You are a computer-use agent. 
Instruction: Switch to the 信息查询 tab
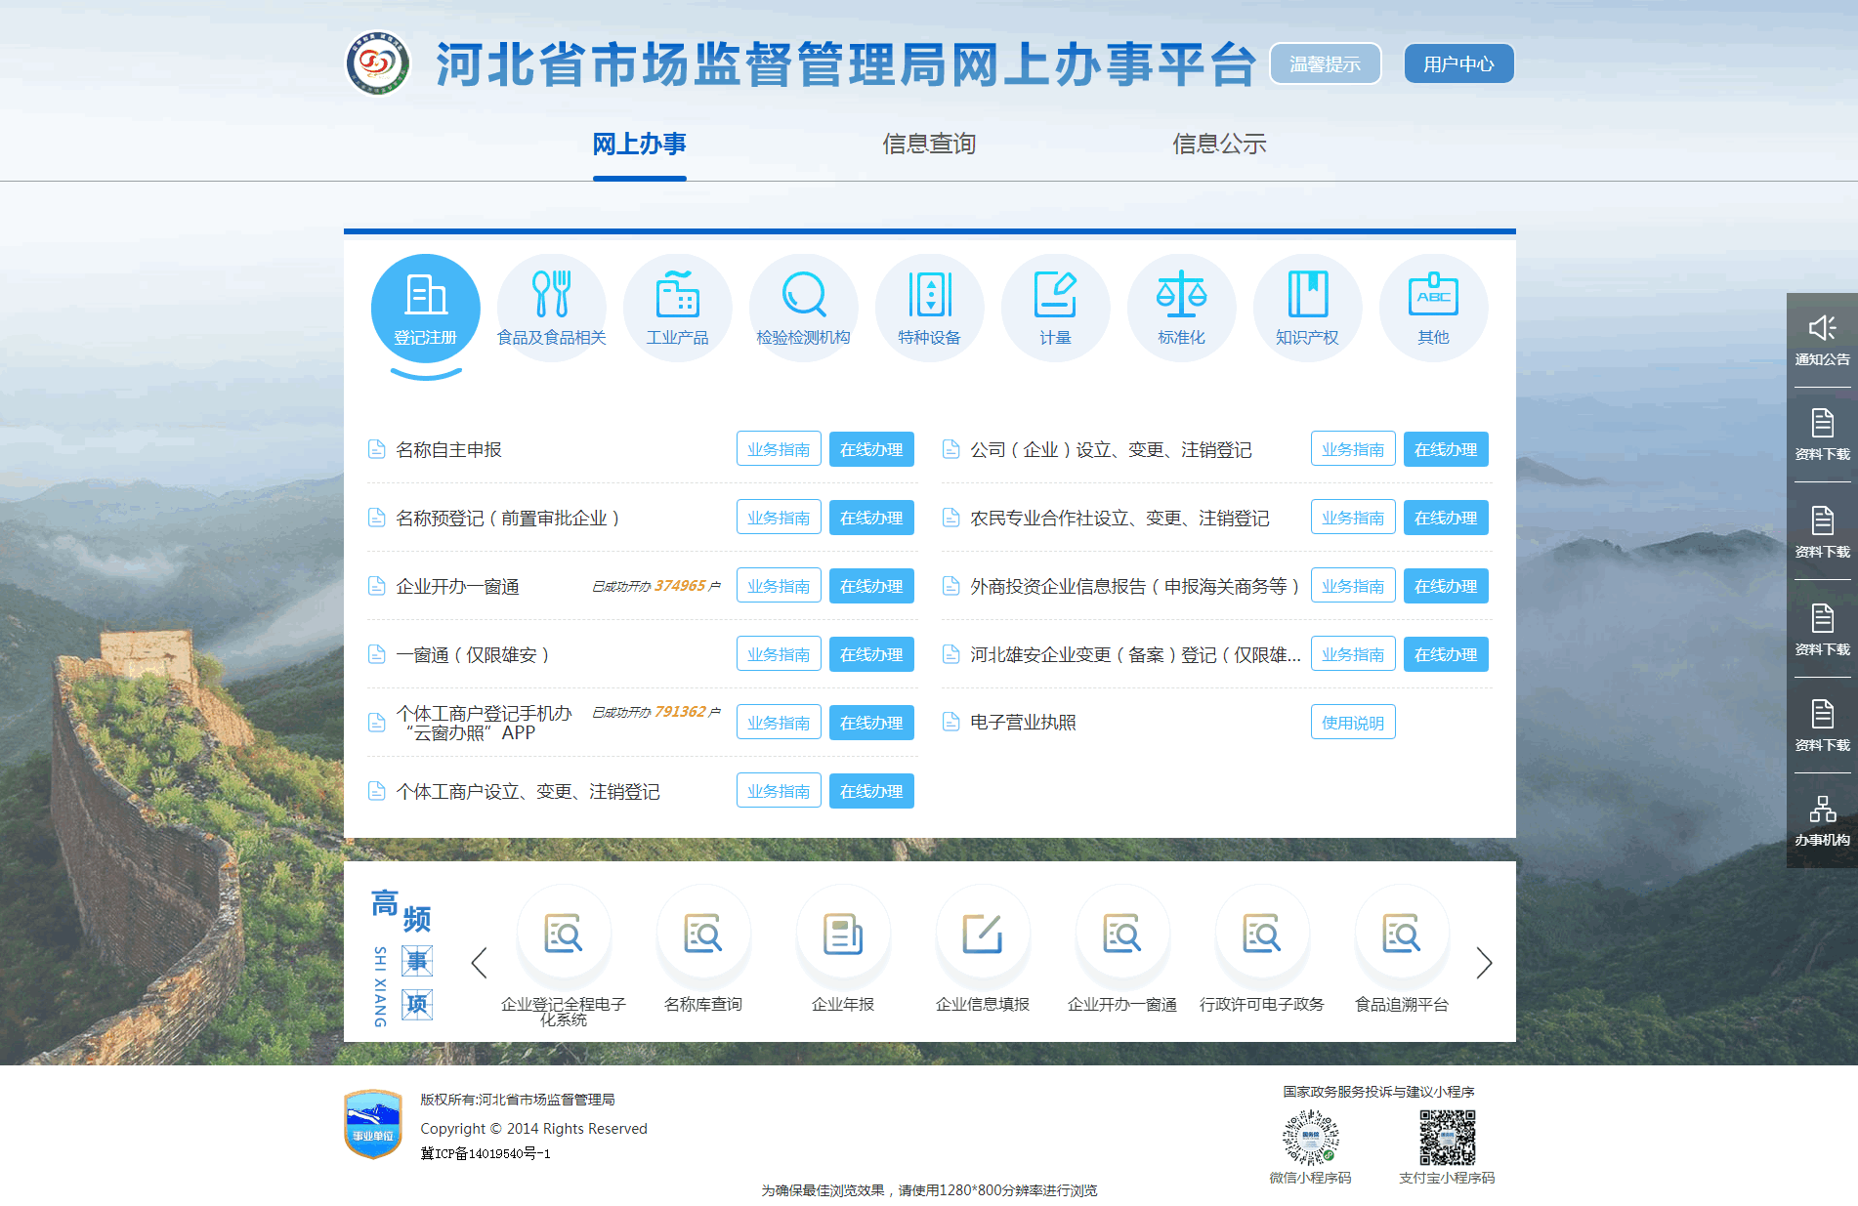[929, 145]
